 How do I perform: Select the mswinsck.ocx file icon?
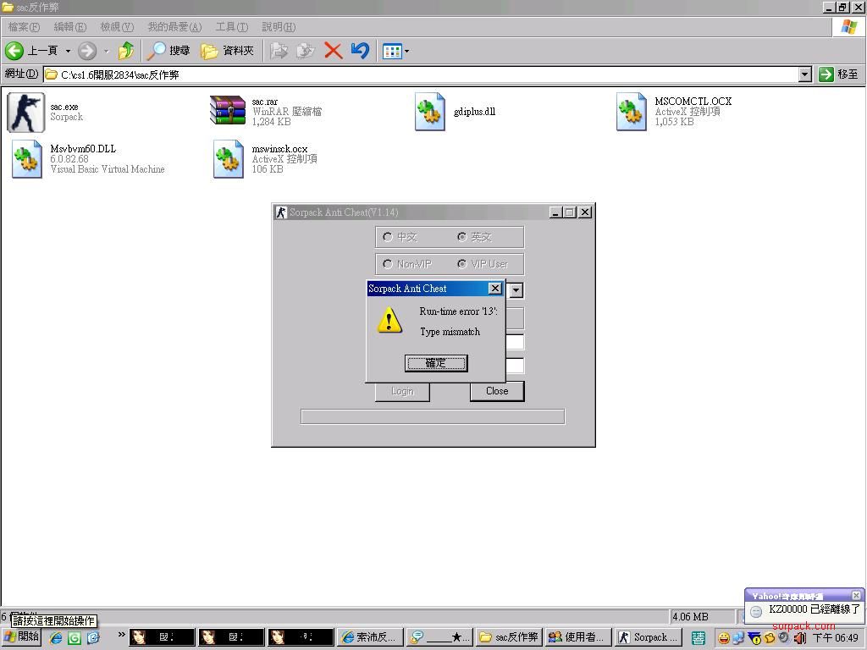(228, 159)
